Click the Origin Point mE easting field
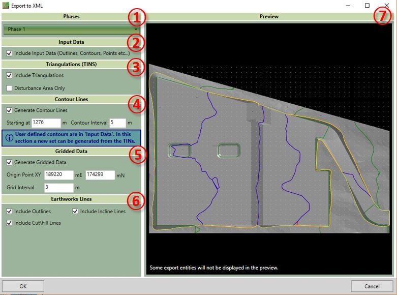The width and height of the screenshot is (397, 295). pos(59,175)
